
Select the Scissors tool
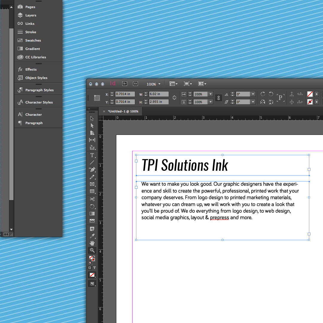(x=92, y=199)
